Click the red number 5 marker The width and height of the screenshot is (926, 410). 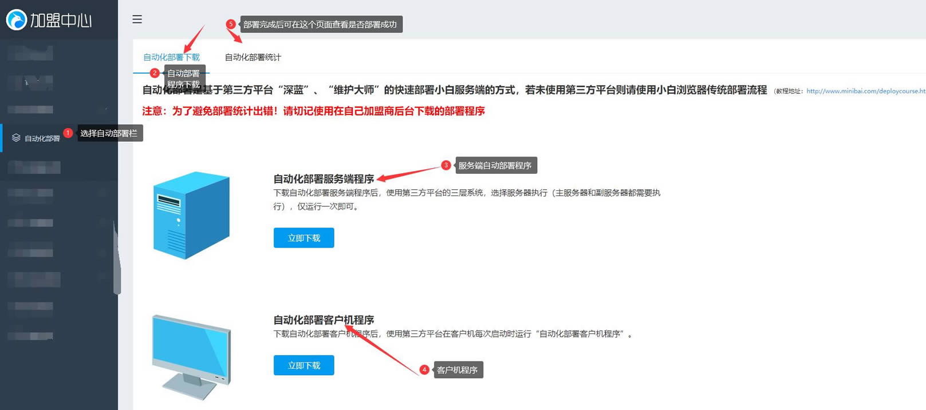231,24
